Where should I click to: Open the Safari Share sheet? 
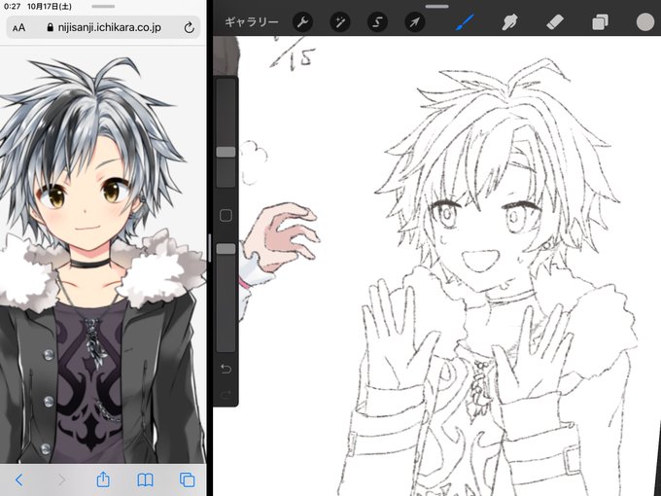pos(103,479)
